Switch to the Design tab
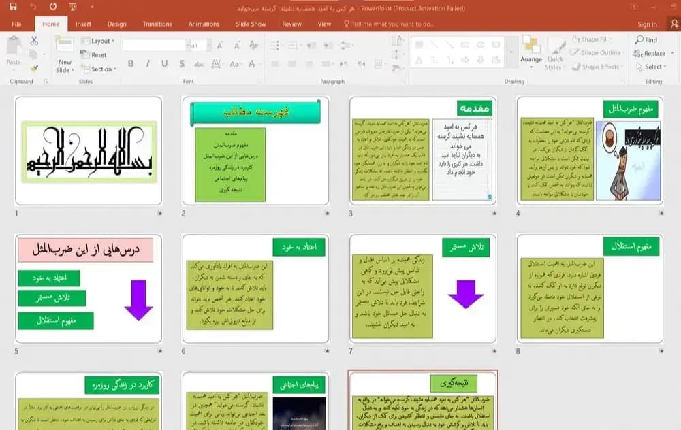Viewport: 681px width, 430px height. 117,24
